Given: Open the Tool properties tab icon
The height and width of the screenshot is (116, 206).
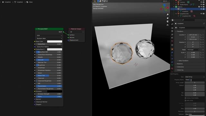Looking at the screenshot, I should [x=172, y=24].
